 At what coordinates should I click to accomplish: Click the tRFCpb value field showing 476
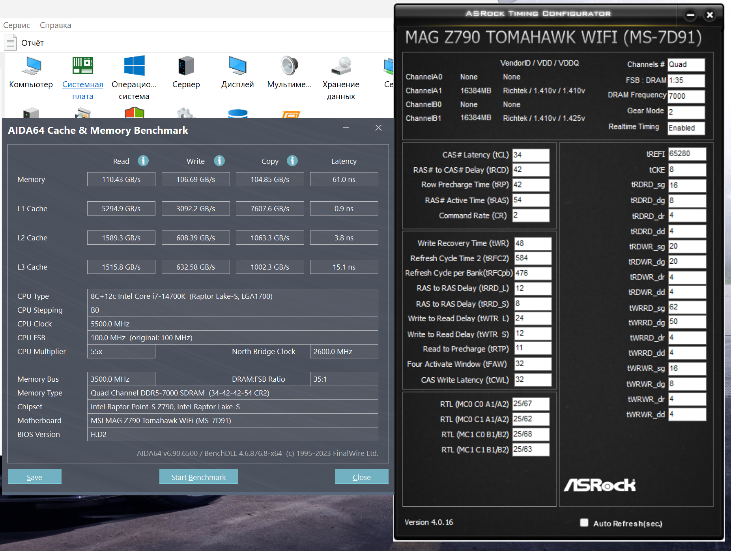click(x=533, y=273)
